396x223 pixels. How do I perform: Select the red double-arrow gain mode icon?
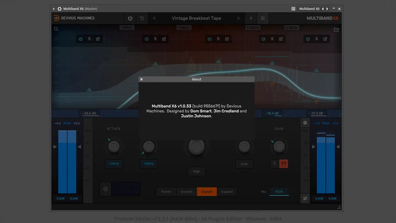(284, 164)
